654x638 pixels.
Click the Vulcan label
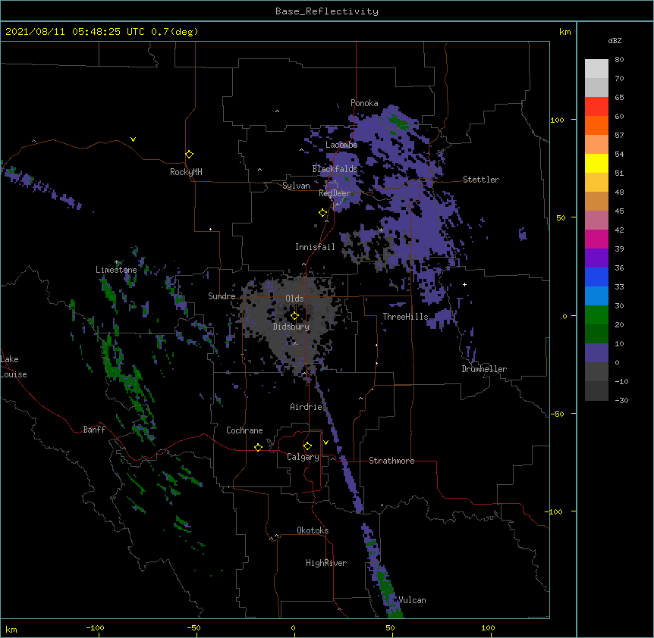[x=412, y=600]
